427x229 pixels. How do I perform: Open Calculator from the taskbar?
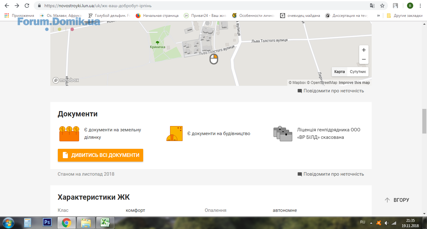(x=28, y=222)
